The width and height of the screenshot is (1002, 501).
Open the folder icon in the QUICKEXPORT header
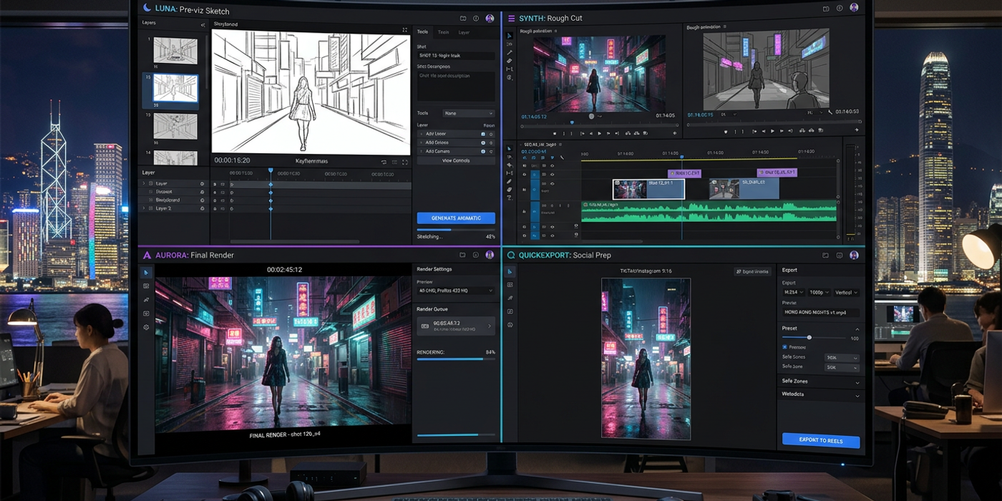[x=826, y=255]
